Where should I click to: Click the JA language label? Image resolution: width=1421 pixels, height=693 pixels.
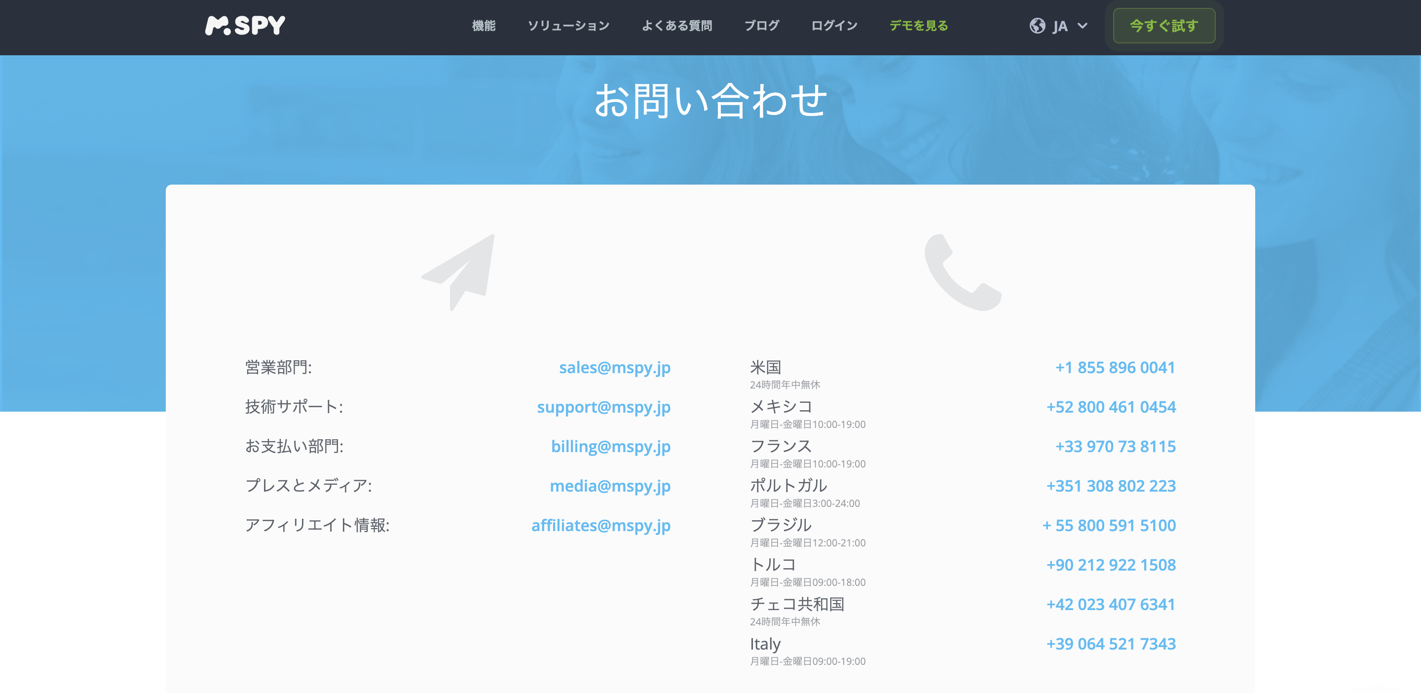(x=1060, y=27)
